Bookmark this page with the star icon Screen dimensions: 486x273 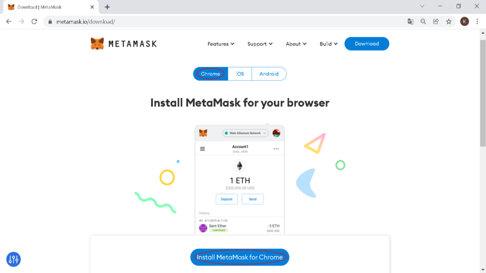tap(449, 21)
